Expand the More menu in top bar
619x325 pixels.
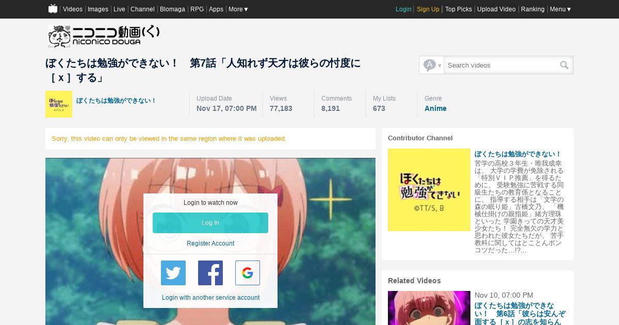[238, 9]
